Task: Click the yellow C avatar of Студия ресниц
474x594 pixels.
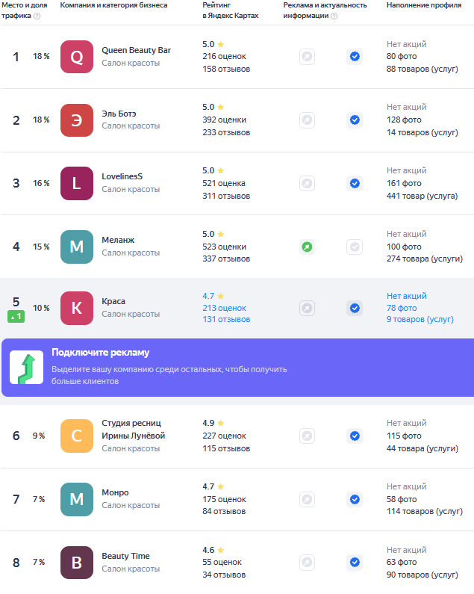Action: pos(77,436)
